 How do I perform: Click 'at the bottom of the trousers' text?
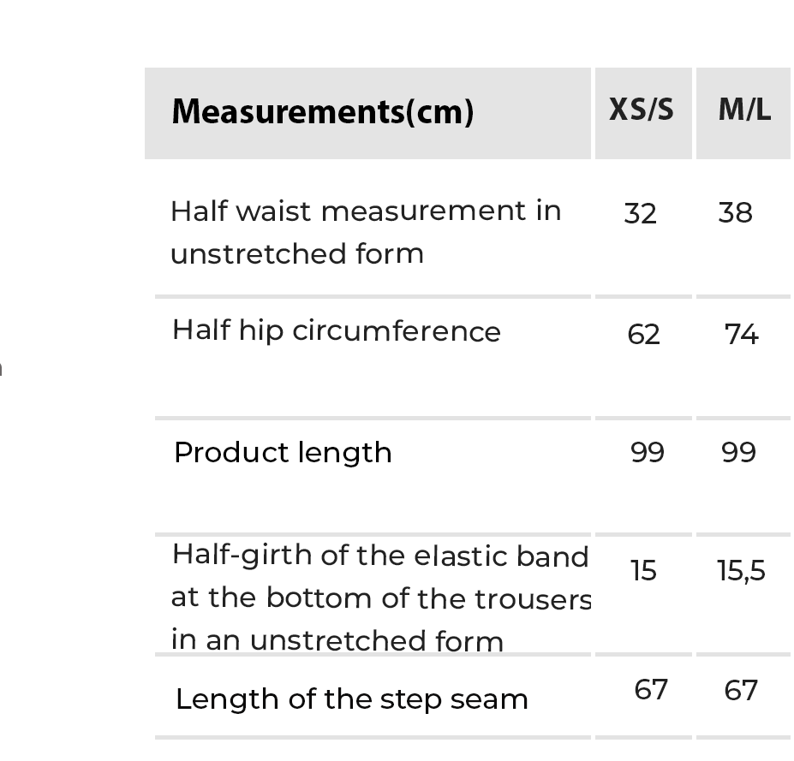click(380, 598)
